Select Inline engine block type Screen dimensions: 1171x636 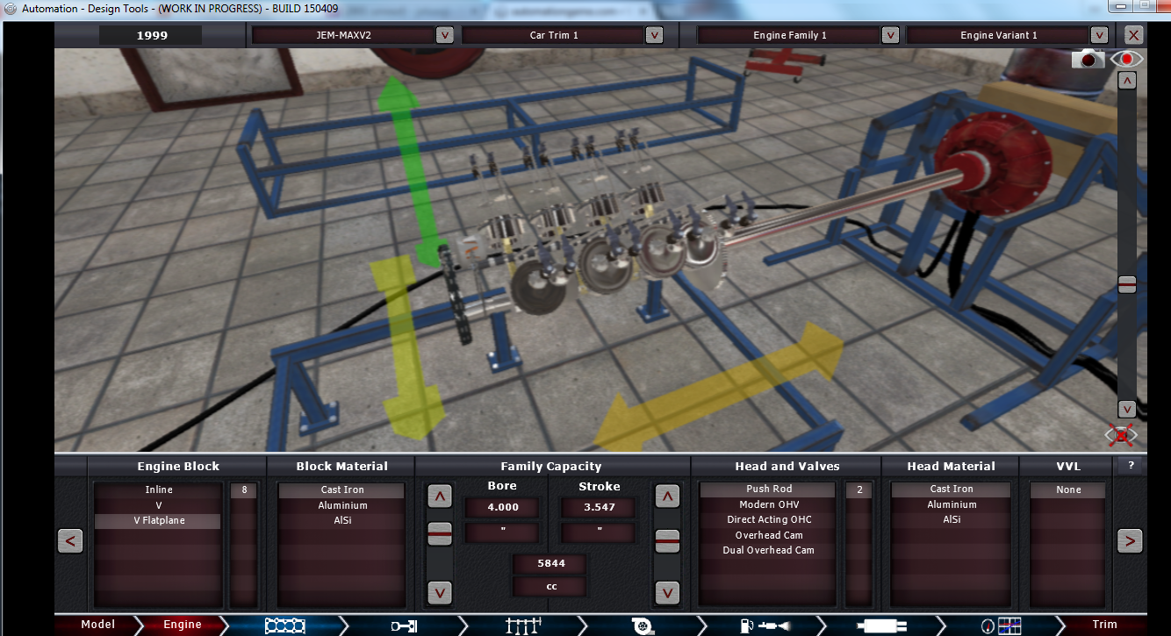(x=159, y=490)
